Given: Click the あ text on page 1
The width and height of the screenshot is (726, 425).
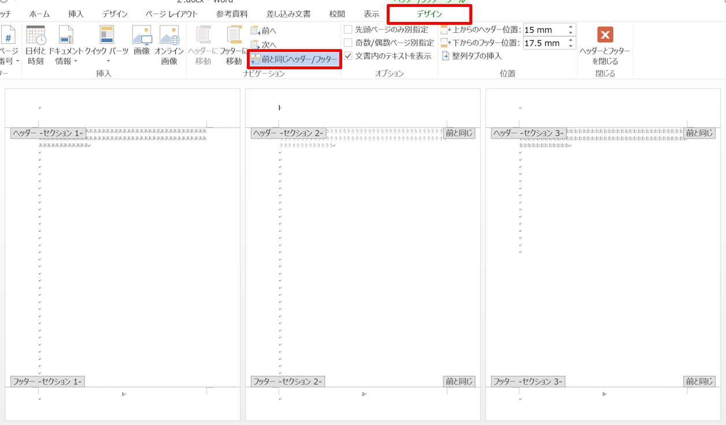Looking at the screenshot, I should point(123,139).
